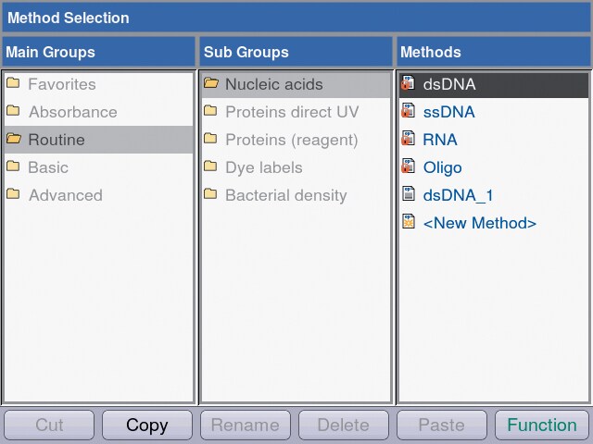Select Proteins (reagent) sub group
Screen dimensions: 593x444
pyautogui.click(x=296, y=140)
